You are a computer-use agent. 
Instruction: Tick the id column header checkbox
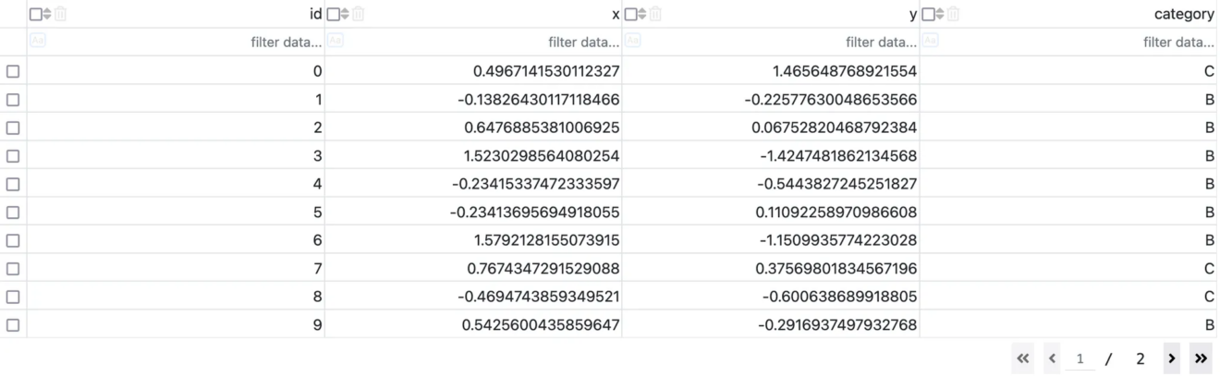click(x=35, y=14)
